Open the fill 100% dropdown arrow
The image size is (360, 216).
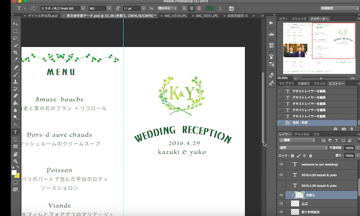[358, 156]
